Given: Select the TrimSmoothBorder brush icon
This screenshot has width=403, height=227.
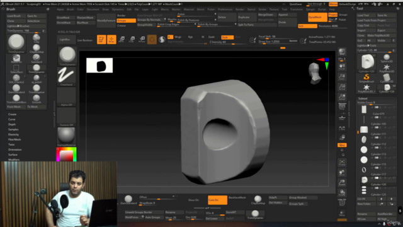Looking at the screenshot, I should click(x=16, y=99).
